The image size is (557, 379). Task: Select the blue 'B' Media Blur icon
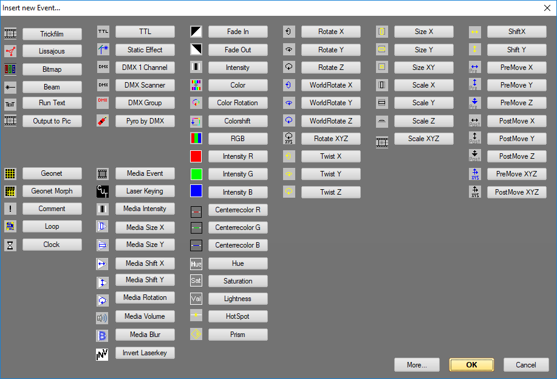102,334
